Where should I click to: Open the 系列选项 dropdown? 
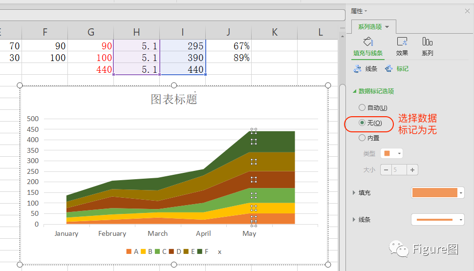point(374,27)
